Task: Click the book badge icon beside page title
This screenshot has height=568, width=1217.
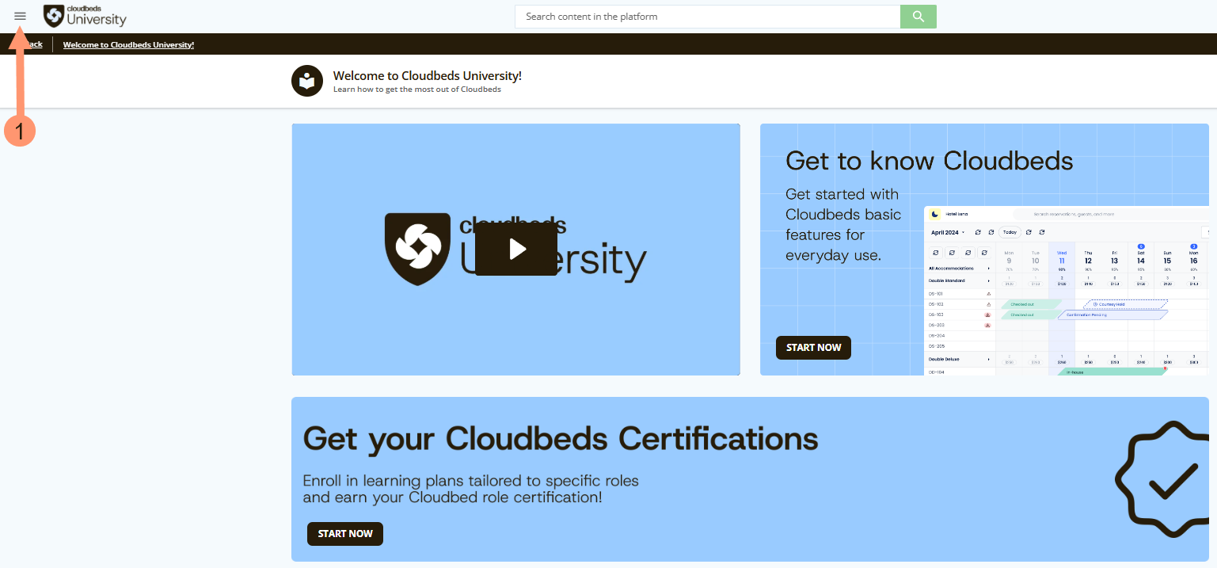Action: tap(307, 81)
